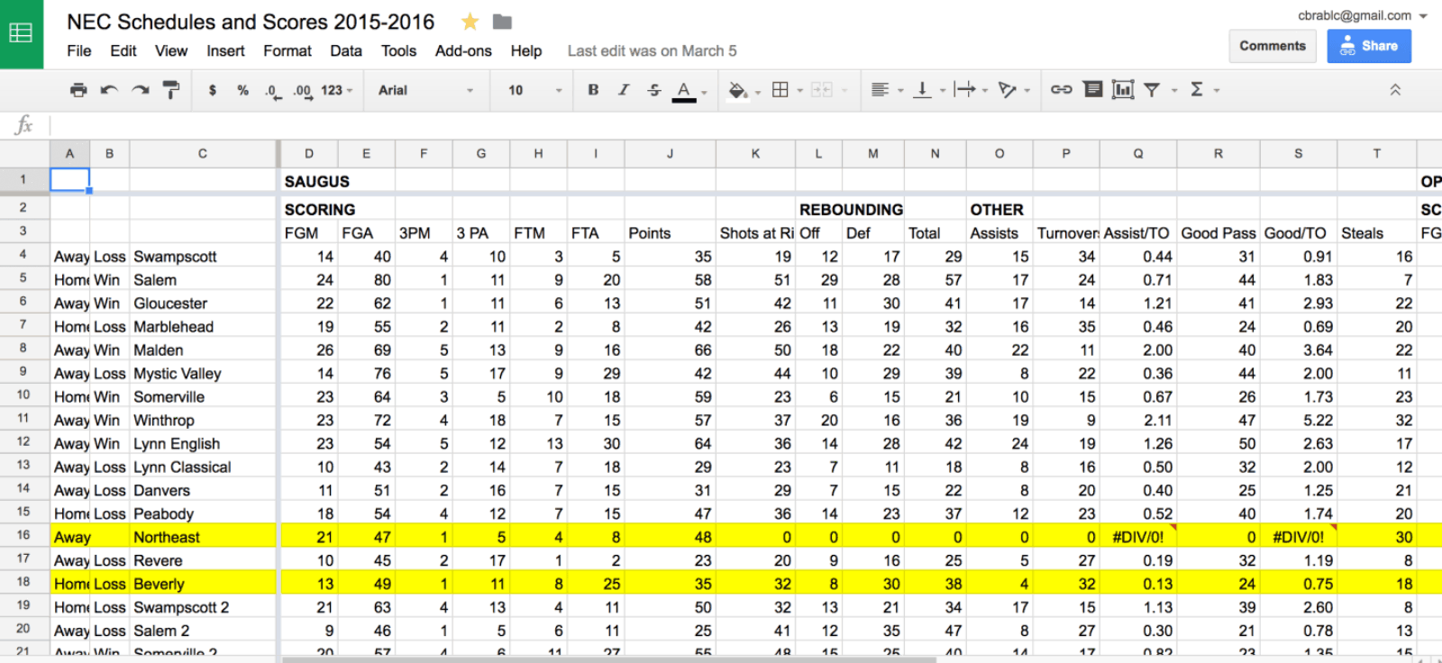Click the spreadsheet title to rename
Image resolution: width=1442 pixels, height=663 pixels.
251,22
